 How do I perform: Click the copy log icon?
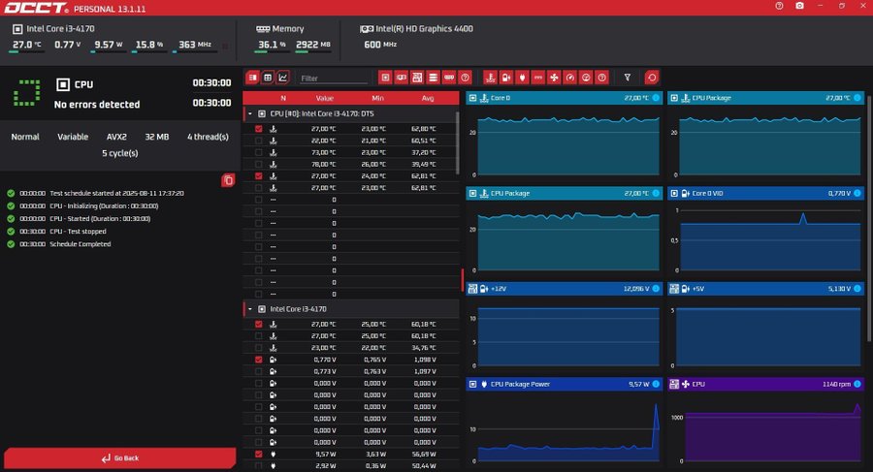(x=227, y=180)
